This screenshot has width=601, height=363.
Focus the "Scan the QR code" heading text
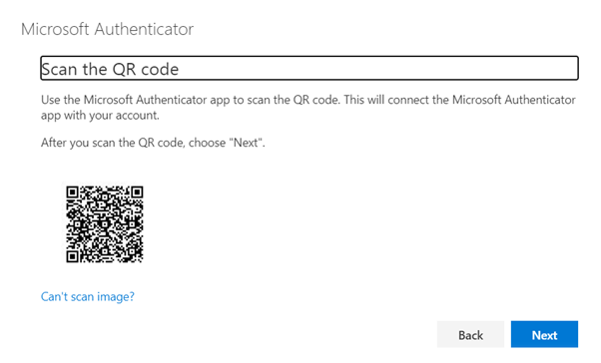tap(110, 69)
